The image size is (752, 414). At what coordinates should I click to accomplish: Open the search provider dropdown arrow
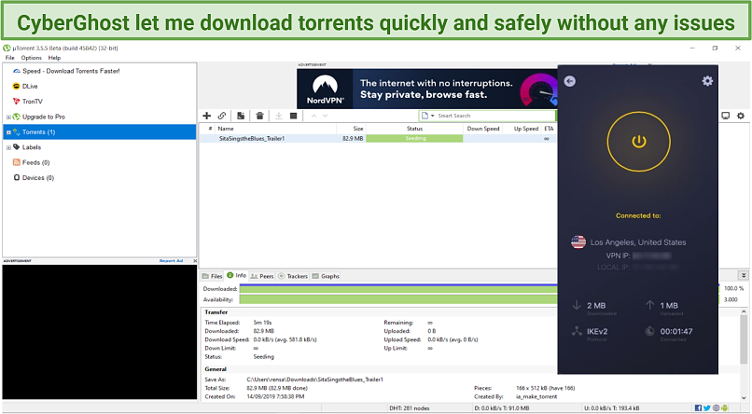[x=432, y=116]
